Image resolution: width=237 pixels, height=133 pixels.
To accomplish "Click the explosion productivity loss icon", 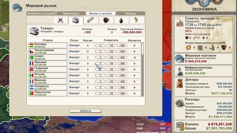I will click(188, 48).
